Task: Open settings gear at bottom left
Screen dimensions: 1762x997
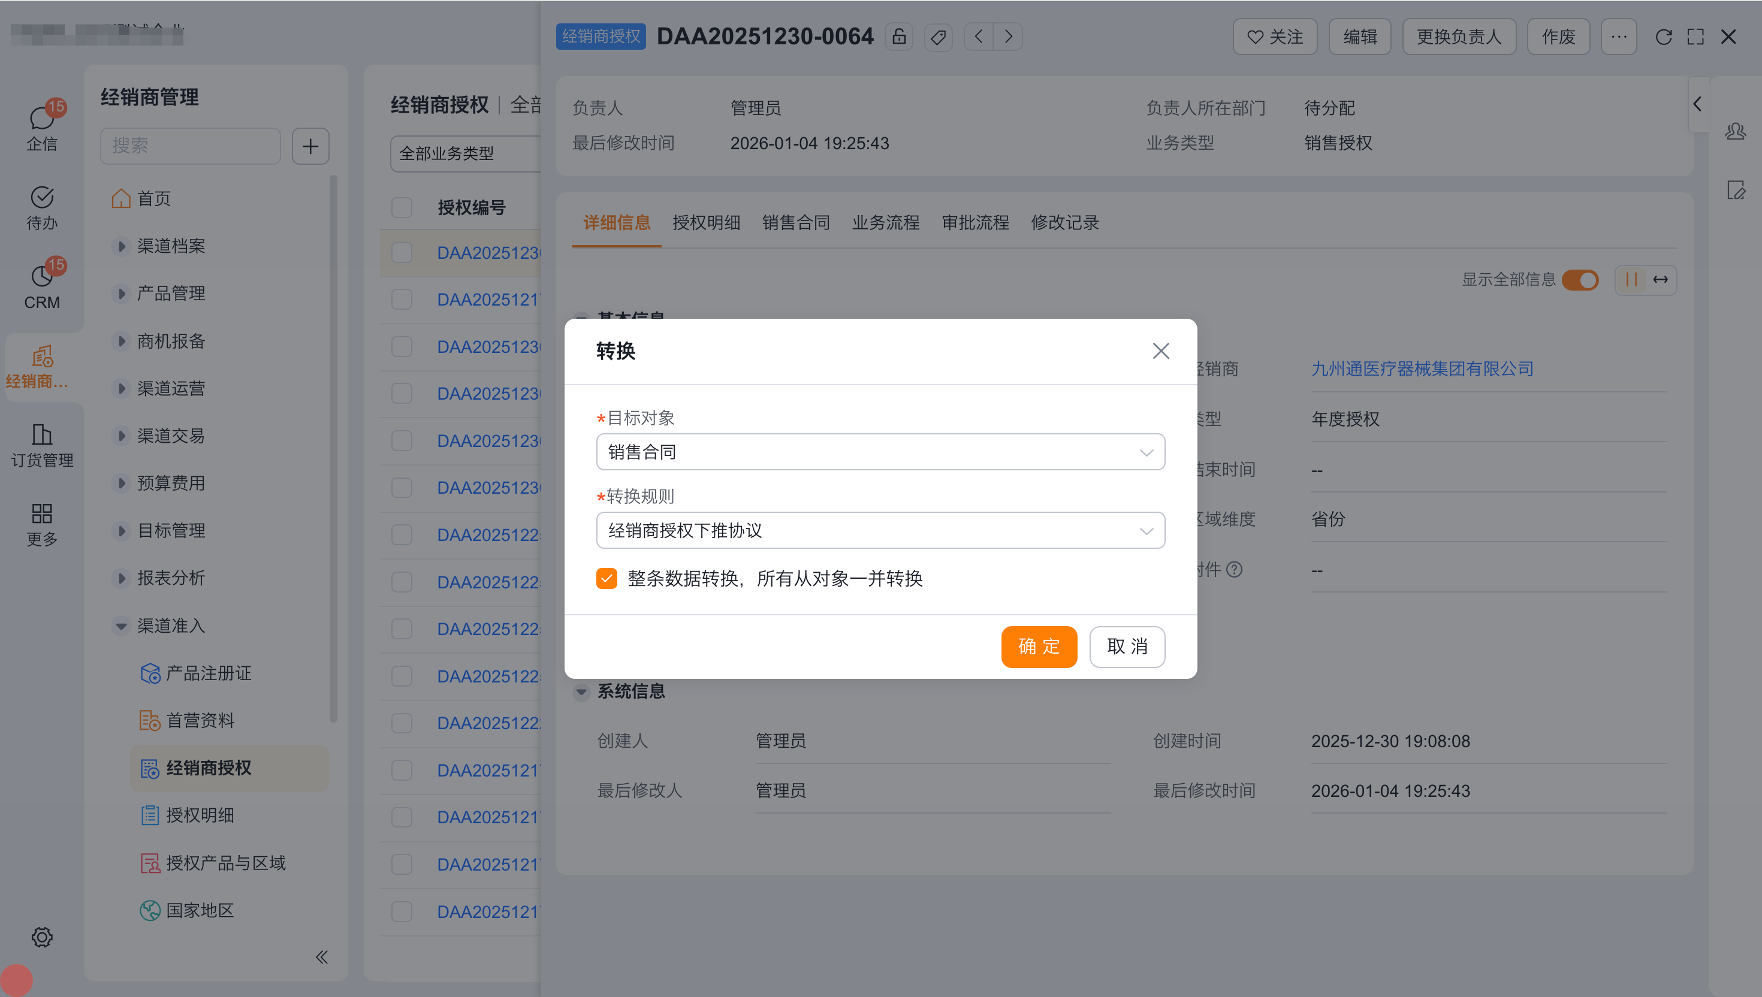Action: click(x=42, y=936)
